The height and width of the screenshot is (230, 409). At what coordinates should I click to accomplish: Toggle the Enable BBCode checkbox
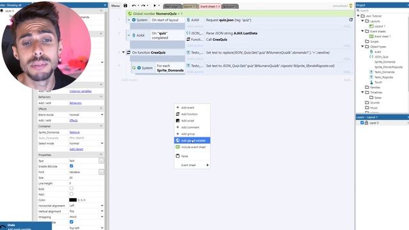(x=71, y=166)
